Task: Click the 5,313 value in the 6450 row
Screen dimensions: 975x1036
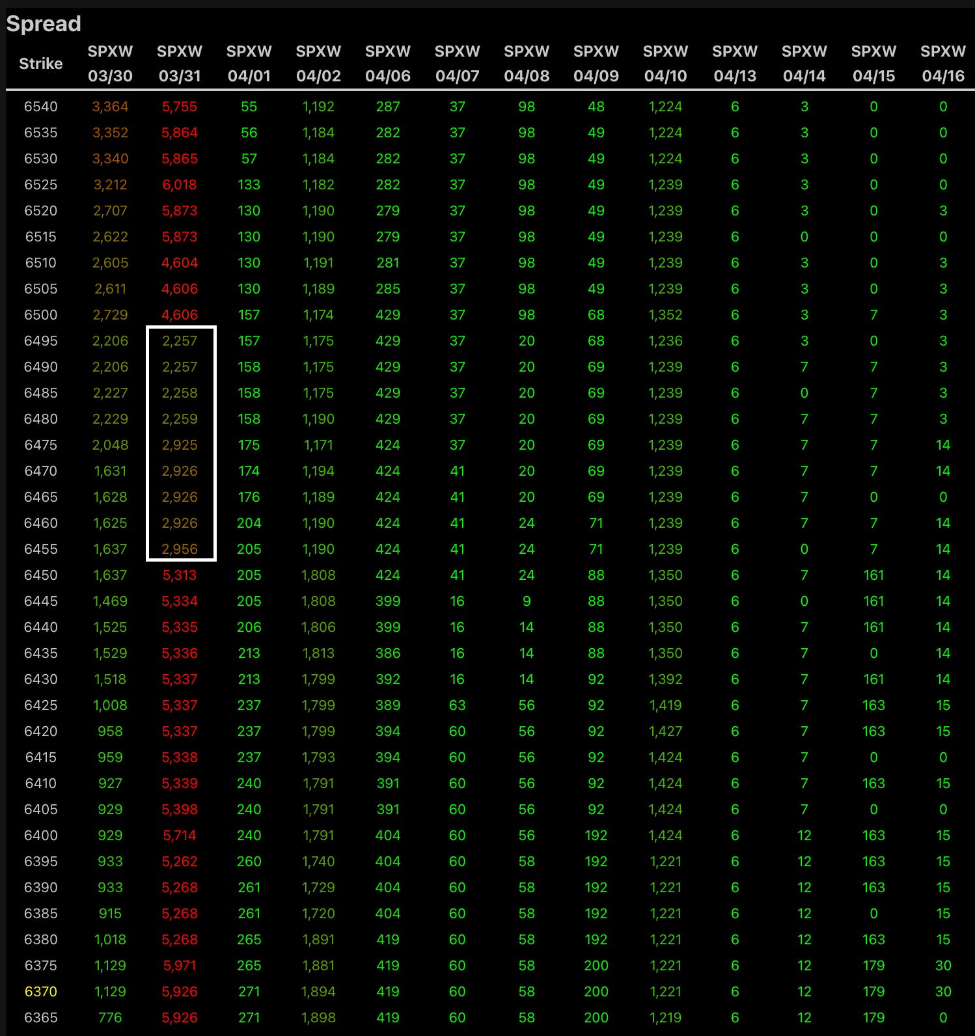Action: tap(180, 575)
